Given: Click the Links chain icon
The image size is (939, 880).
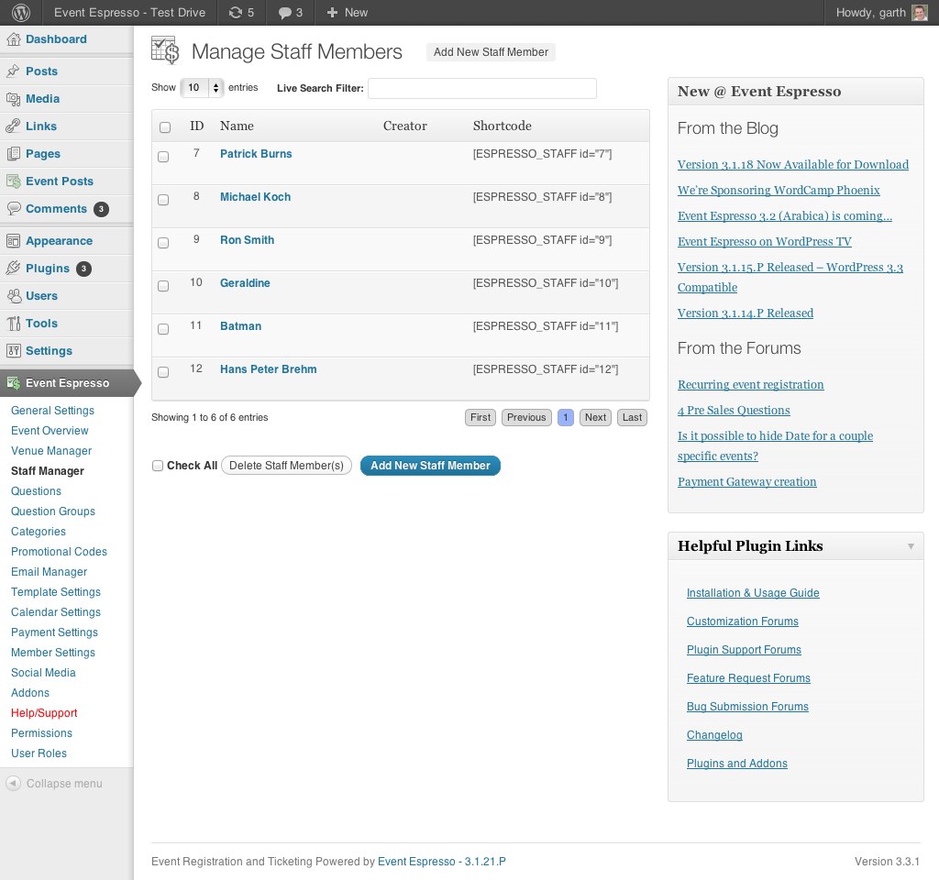Looking at the screenshot, I should click(13, 126).
